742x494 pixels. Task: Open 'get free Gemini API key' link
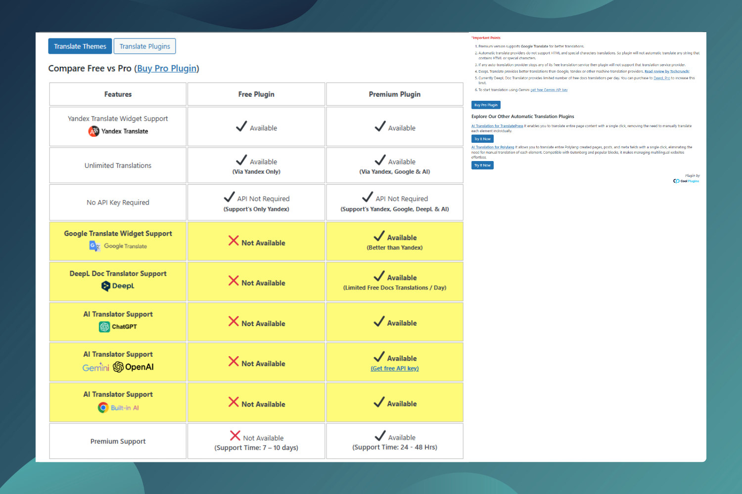(549, 90)
